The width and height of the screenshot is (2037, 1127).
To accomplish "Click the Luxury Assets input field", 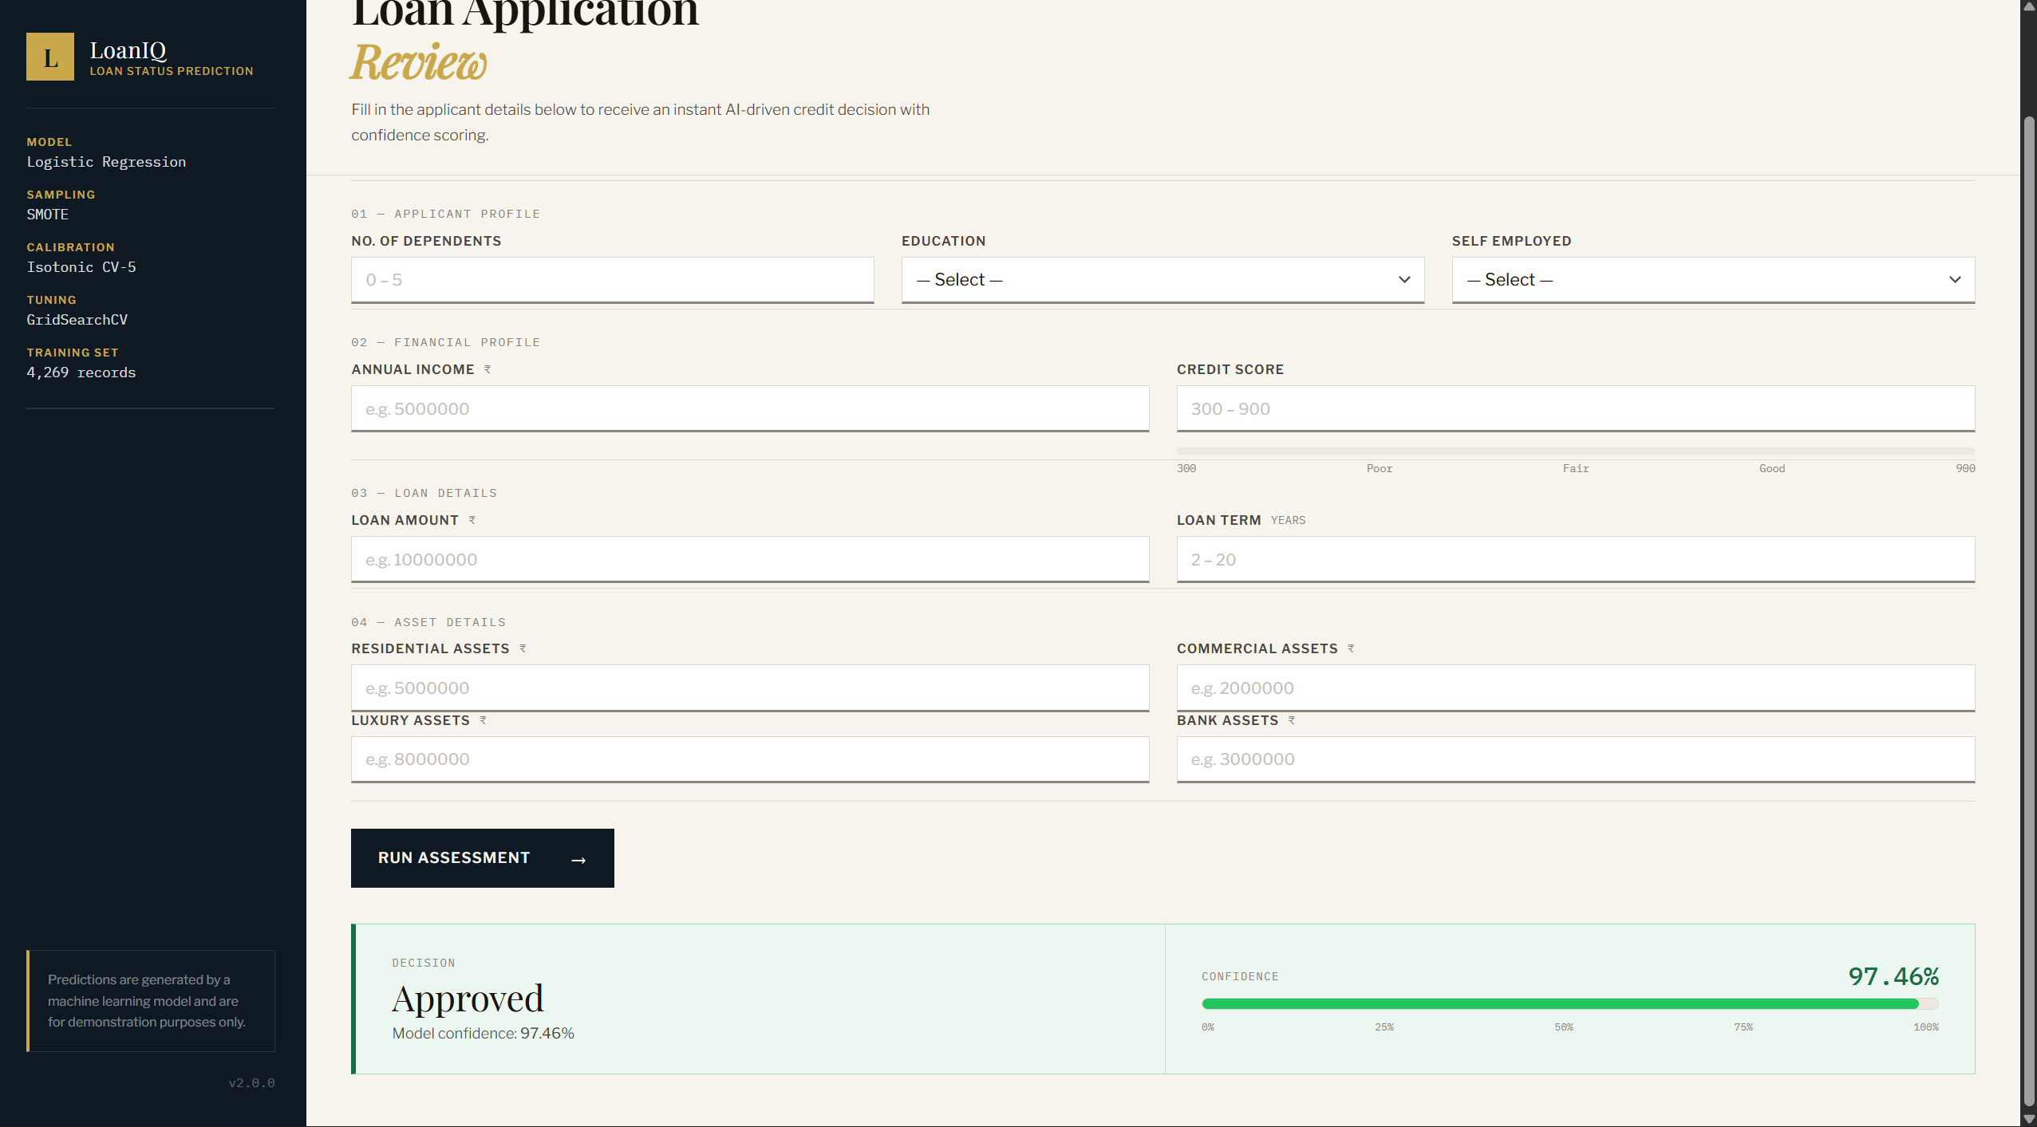I will pos(750,759).
